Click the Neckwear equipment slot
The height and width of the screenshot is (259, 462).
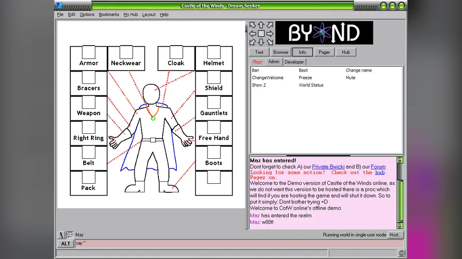(x=126, y=58)
